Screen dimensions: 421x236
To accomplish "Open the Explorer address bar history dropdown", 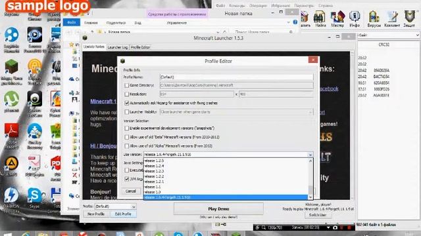I will tap(218, 32).
